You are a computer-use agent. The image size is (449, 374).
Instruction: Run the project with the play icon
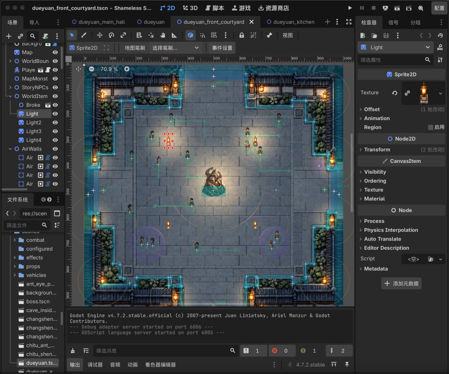pos(350,8)
